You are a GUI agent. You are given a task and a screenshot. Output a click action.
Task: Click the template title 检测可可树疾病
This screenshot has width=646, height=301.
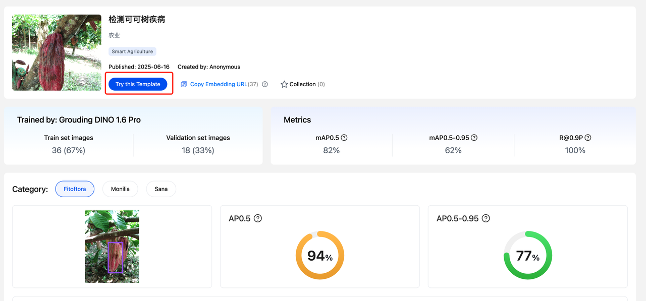(x=137, y=19)
